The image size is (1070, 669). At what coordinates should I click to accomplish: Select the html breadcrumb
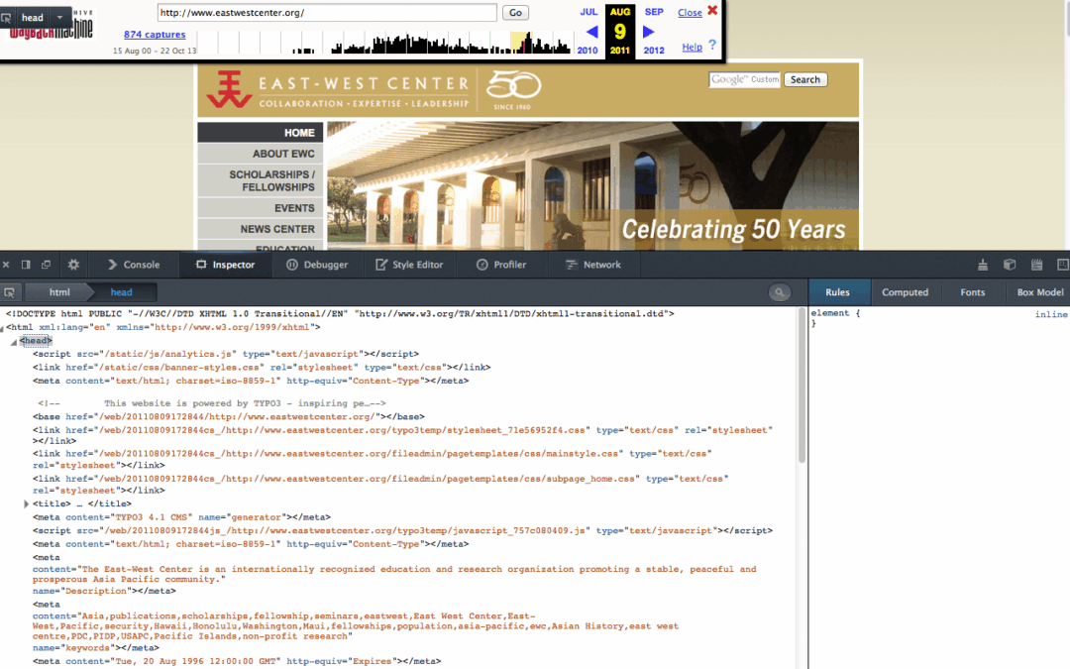point(59,292)
